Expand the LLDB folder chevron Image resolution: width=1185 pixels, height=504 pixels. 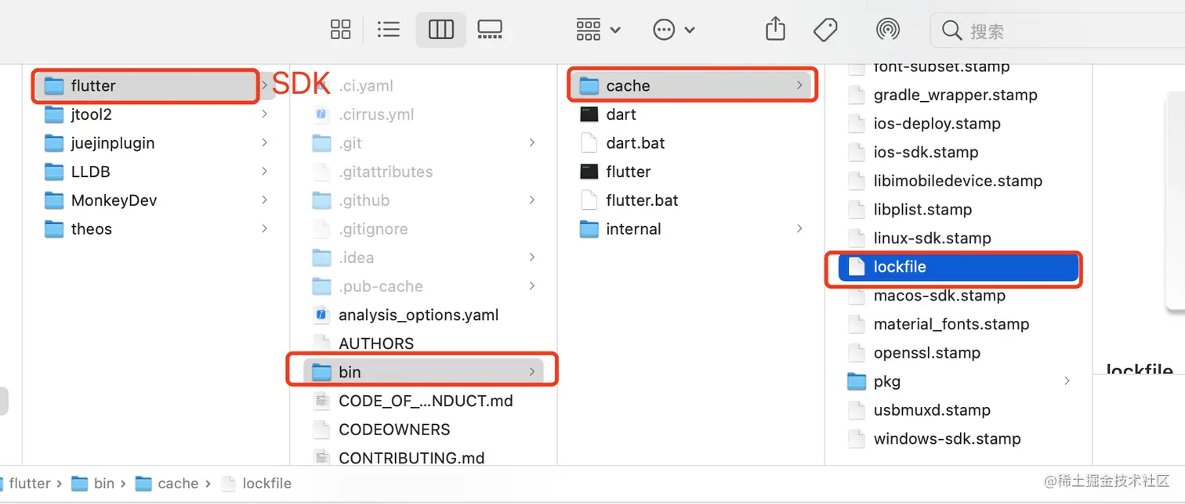click(264, 171)
